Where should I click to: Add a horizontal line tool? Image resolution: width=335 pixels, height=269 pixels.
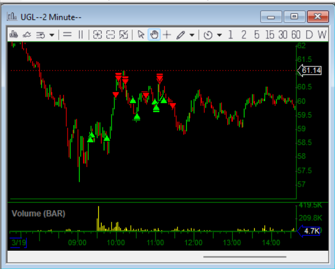coord(68,35)
